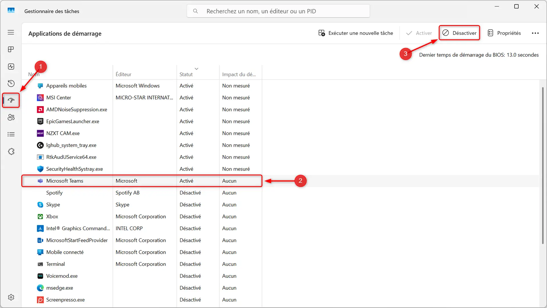Viewport: 547px width, 308px height.
Task: Click INTEL CORP publisher cell
Action: (129, 228)
